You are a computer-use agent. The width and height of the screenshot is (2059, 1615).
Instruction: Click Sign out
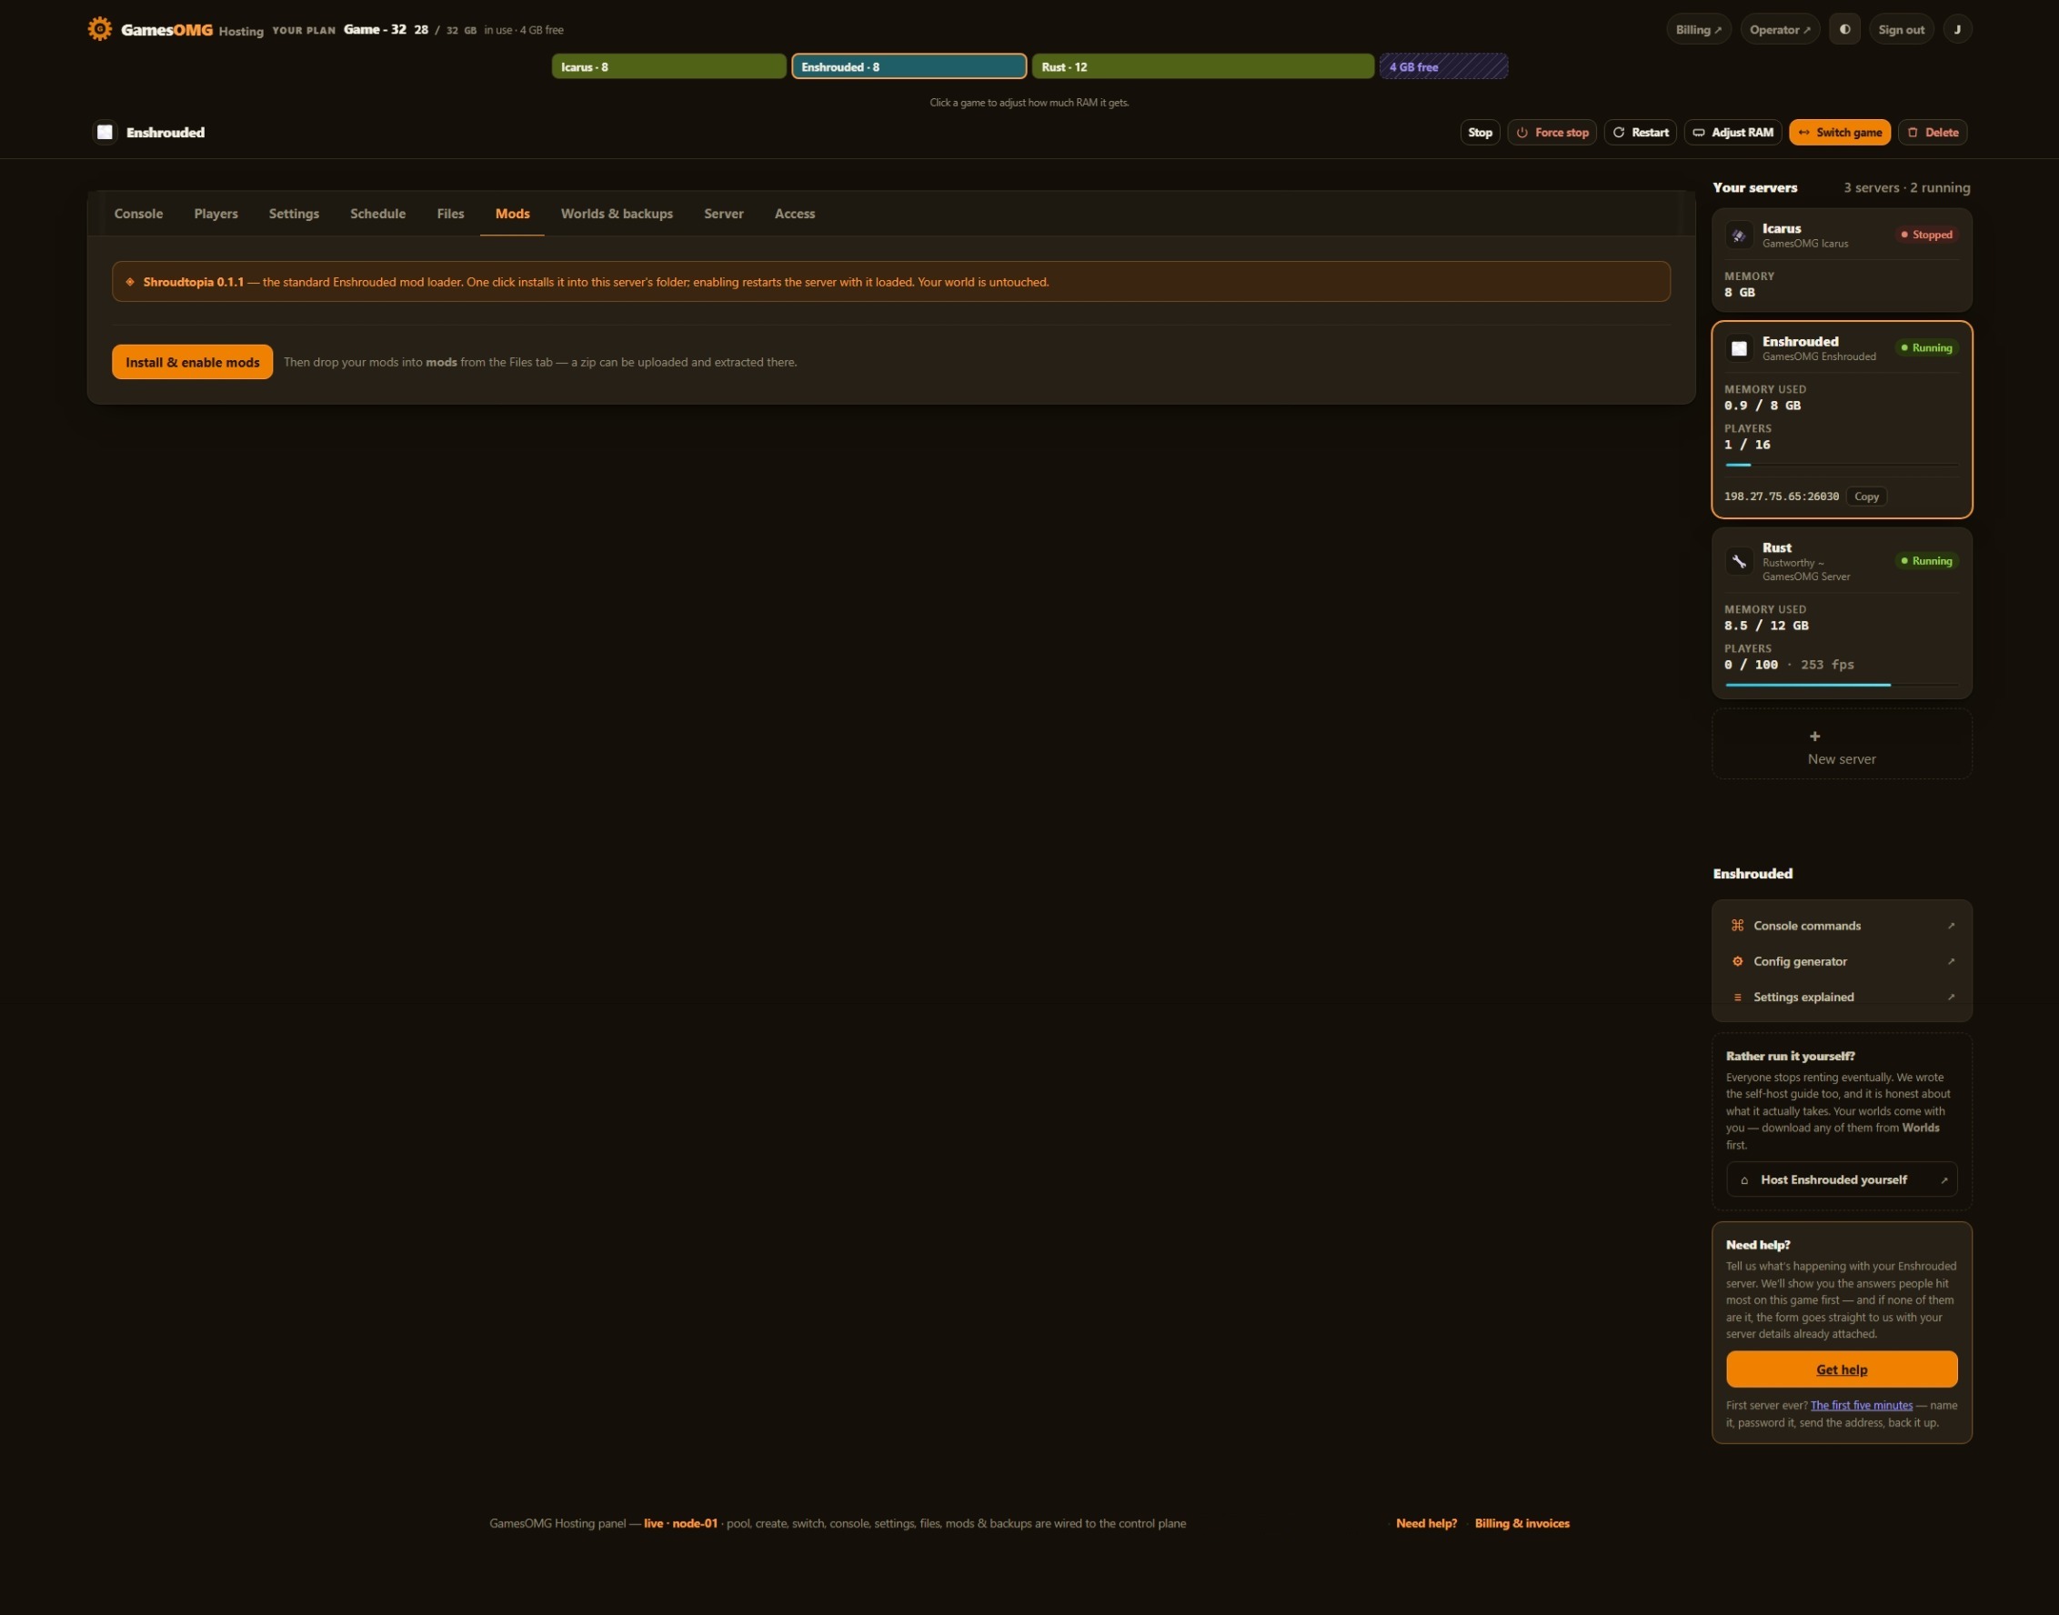1901,29
